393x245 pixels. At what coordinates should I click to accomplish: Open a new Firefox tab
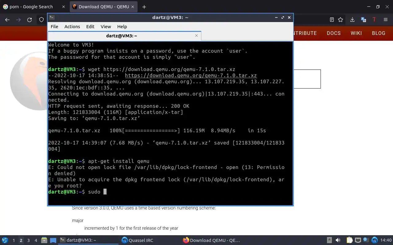pos(144,7)
